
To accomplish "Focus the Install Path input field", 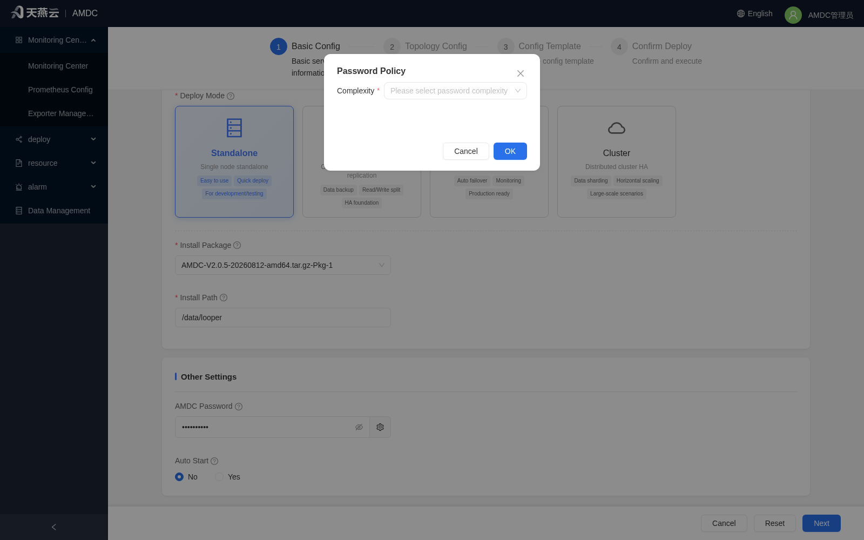I will pyautogui.click(x=283, y=318).
